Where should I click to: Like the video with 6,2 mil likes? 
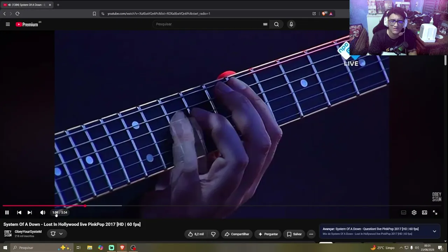pos(196,234)
